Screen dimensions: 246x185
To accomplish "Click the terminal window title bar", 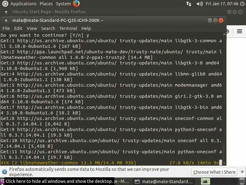I will click(113, 20).
